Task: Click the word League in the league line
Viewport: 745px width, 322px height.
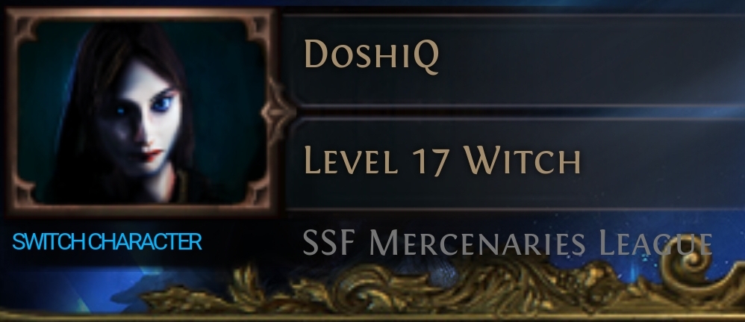Action: 656,243
